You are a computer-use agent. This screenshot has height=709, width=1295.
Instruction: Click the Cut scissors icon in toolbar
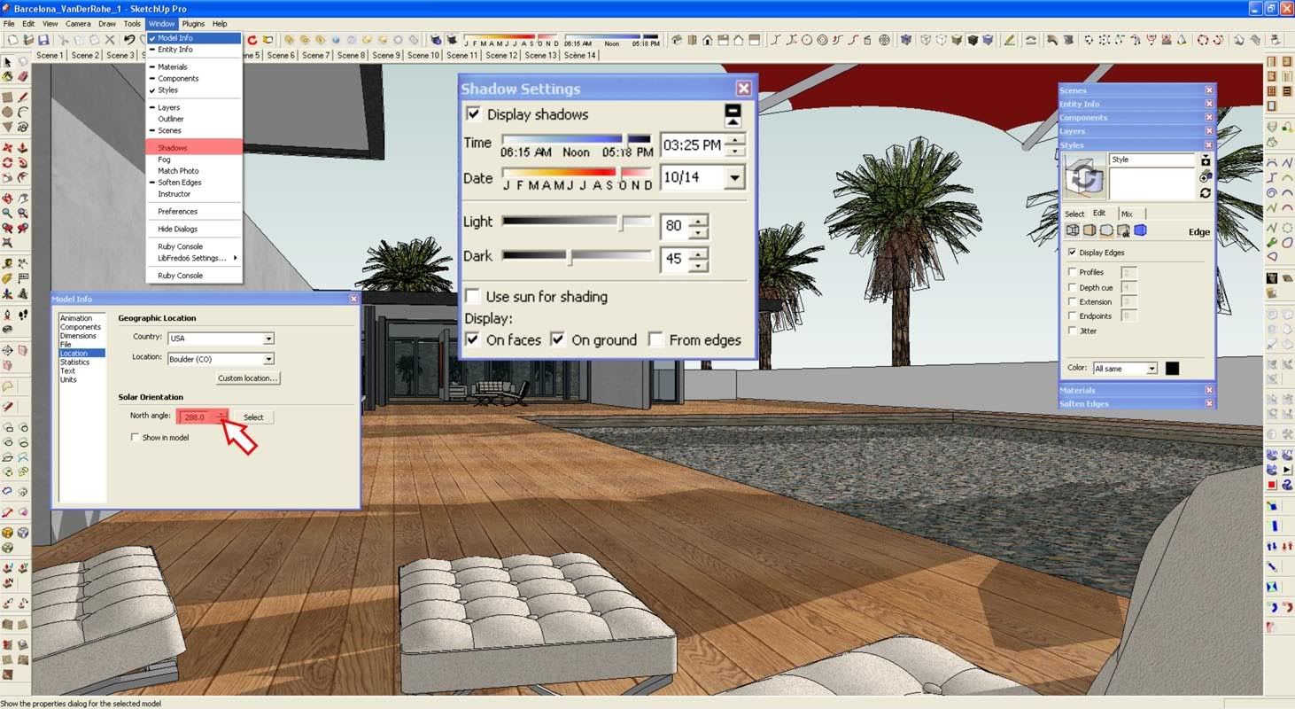63,40
